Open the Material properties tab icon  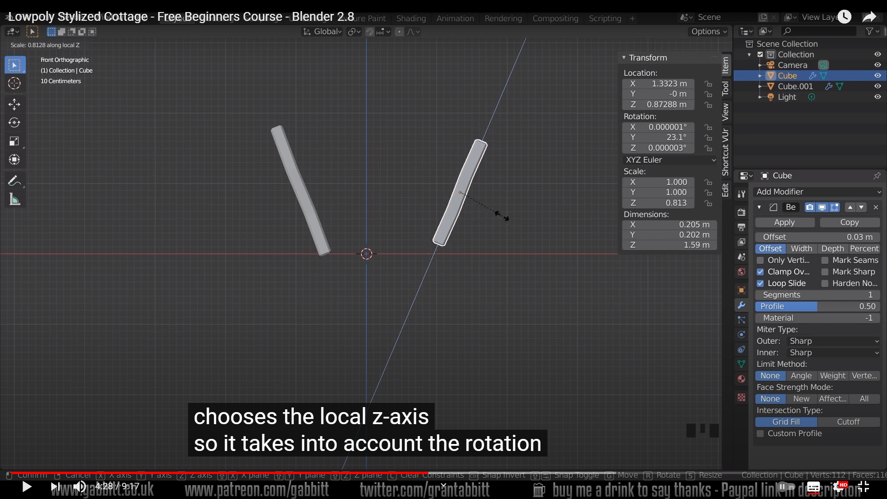pyautogui.click(x=741, y=379)
